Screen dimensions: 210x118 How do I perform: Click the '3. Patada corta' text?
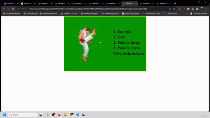tap(126, 48)
